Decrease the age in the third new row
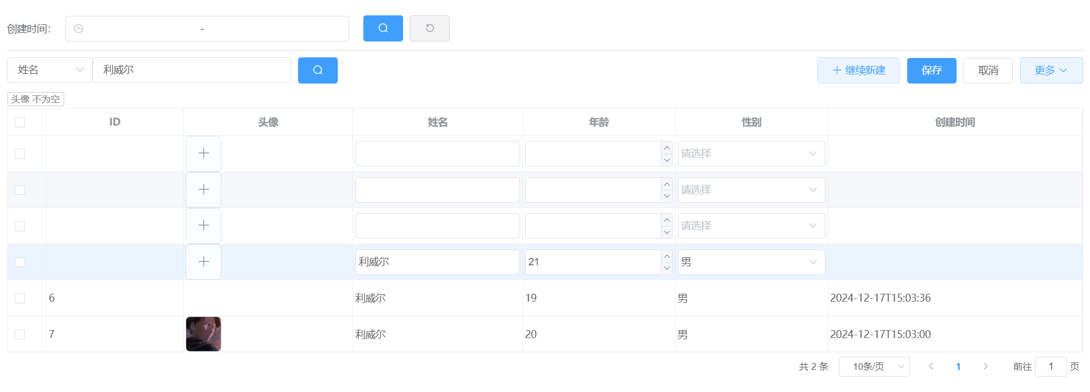1090x392 pixels. click(667, 232)
